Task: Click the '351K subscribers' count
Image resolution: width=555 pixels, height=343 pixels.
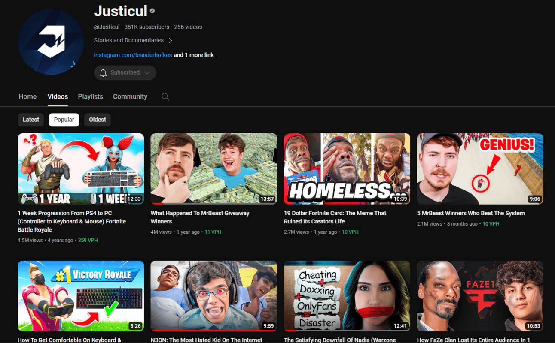Action: click(x=147, y=27)
